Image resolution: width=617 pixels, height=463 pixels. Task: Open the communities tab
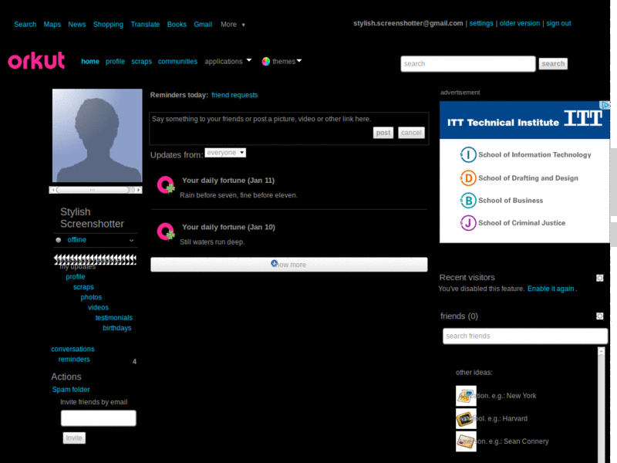pyautogui.click(x=177, y=62)
